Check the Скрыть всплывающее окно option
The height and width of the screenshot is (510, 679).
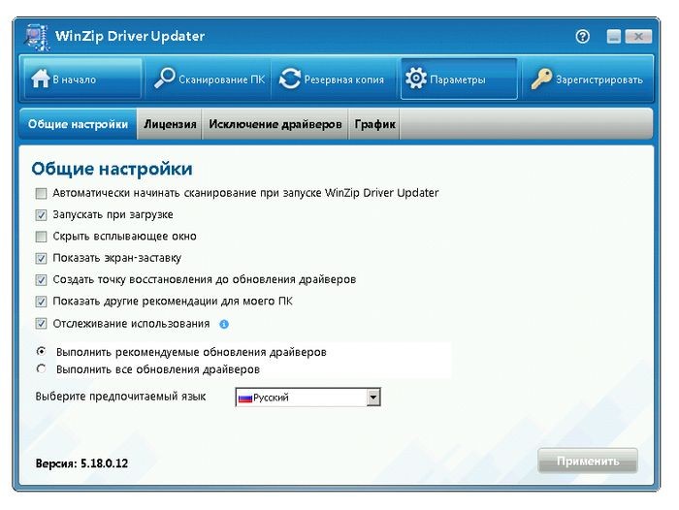point(41,237)
